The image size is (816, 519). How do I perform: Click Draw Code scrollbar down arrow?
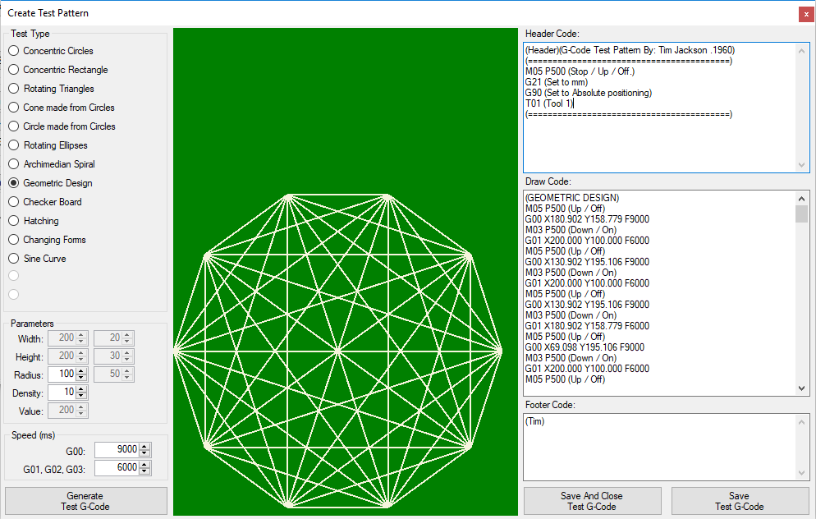click(801, 388)
